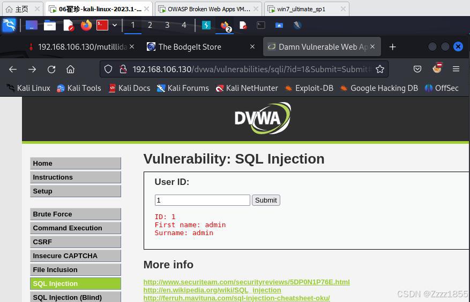Go to DVWA Home menu item

(76, 163)
